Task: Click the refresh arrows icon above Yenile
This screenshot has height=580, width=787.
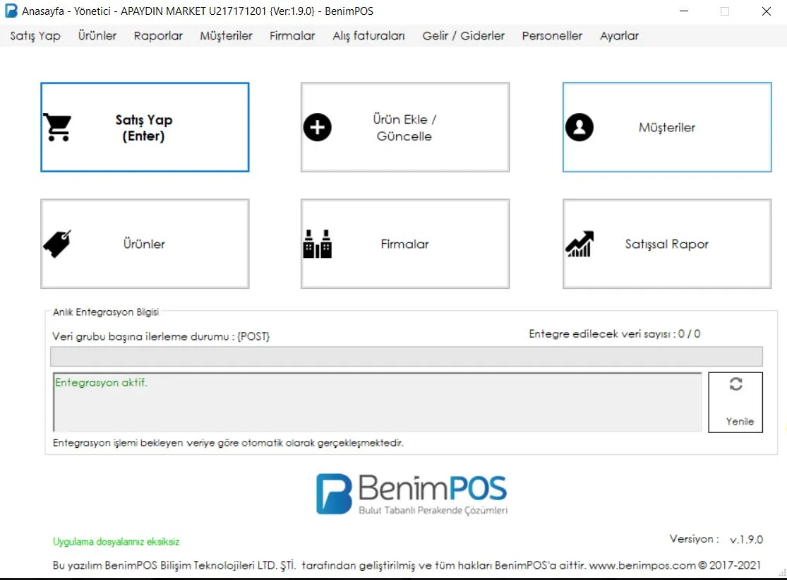Action: (735, 384)
